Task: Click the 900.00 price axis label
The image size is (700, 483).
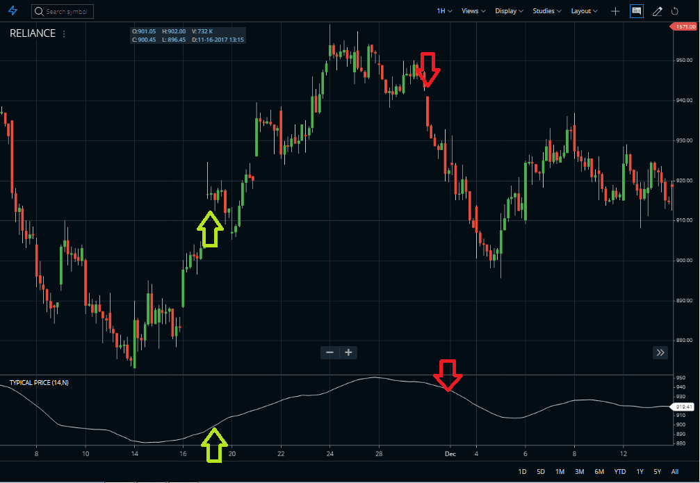Action: (x=683, y=261)
